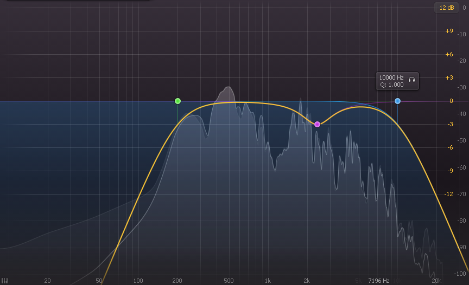Click the 20k frequency axis label

(x=436, y=281)
